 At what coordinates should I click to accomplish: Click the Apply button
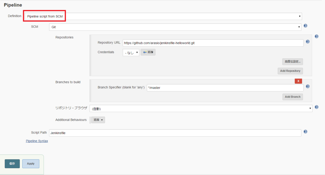point(31,164)
